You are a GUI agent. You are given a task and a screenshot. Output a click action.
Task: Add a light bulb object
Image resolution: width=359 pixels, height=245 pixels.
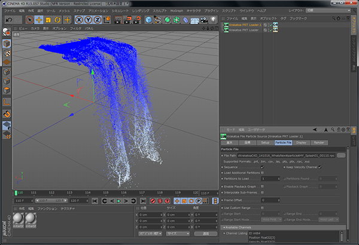click(x=213, y=20)
